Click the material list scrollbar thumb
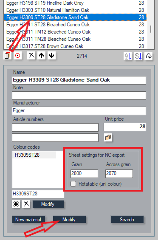 [151, 29]
